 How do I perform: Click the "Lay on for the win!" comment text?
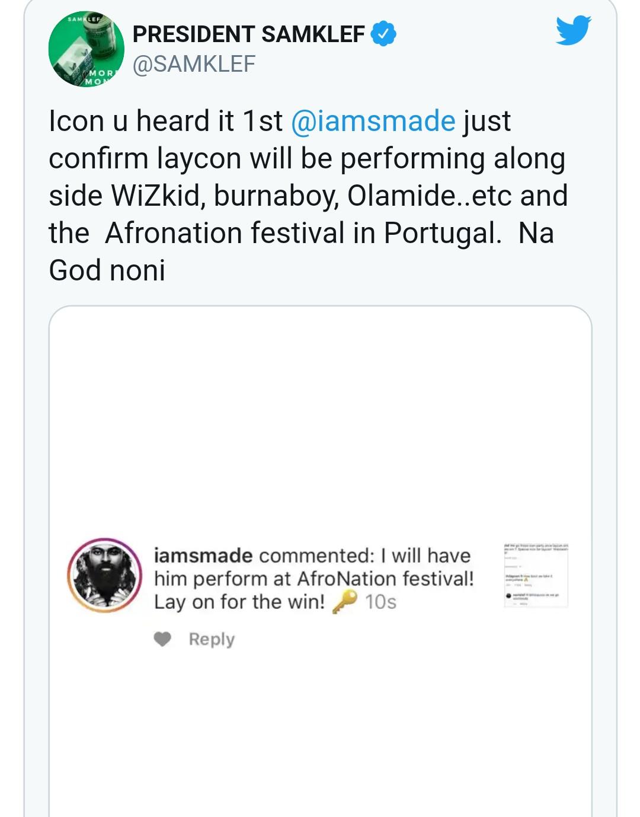(239, 602)
